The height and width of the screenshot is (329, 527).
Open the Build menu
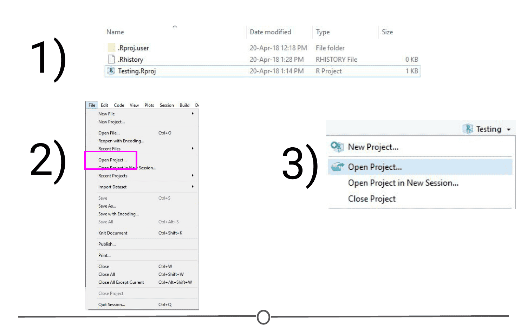pyautogui.click(x=184, y=105)
